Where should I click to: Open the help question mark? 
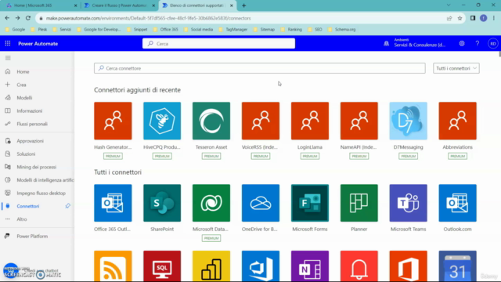click(477, 44)
